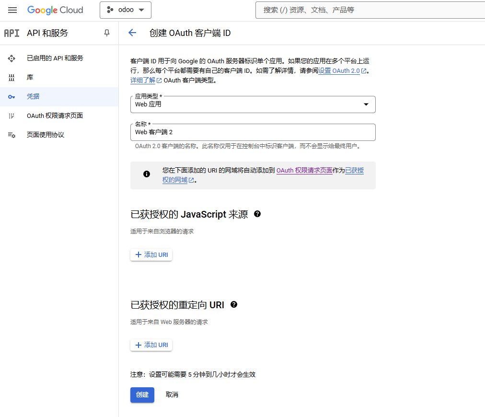485x417 pixels.
Task: Click the 取消 cancel button
Action: pos(172,395)
